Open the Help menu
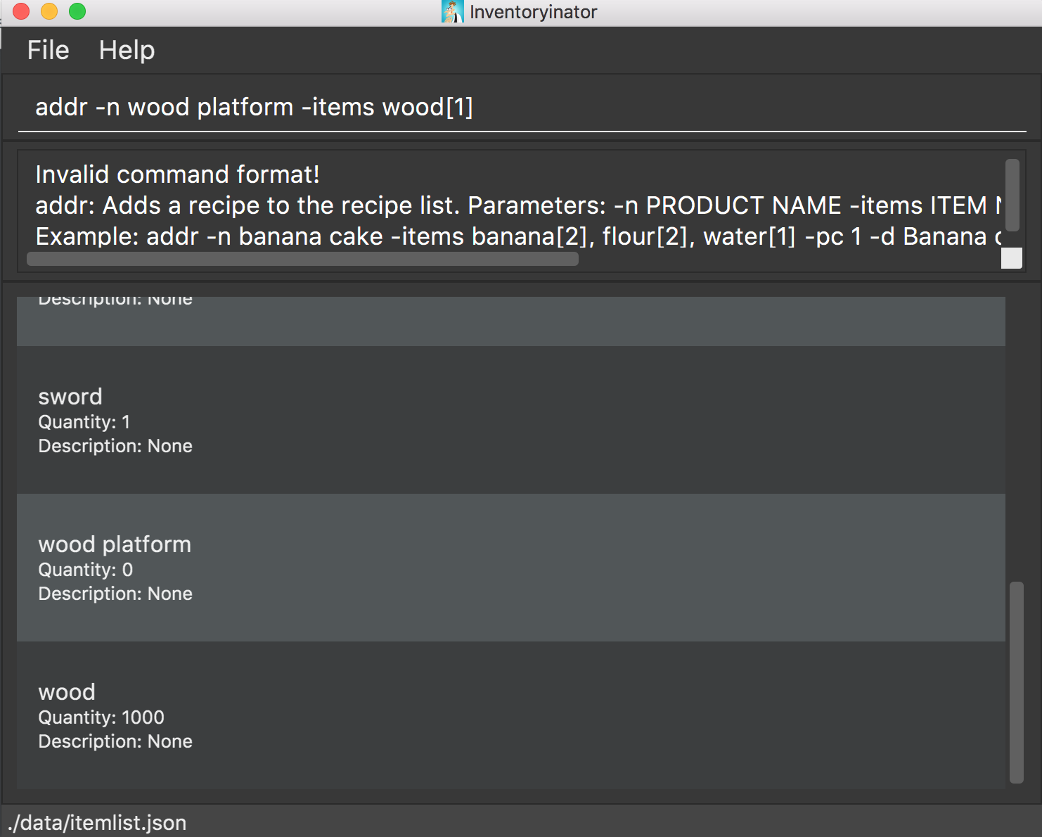Image resolution: width=1042 pixels, height=837 pixels. (127, 51)
